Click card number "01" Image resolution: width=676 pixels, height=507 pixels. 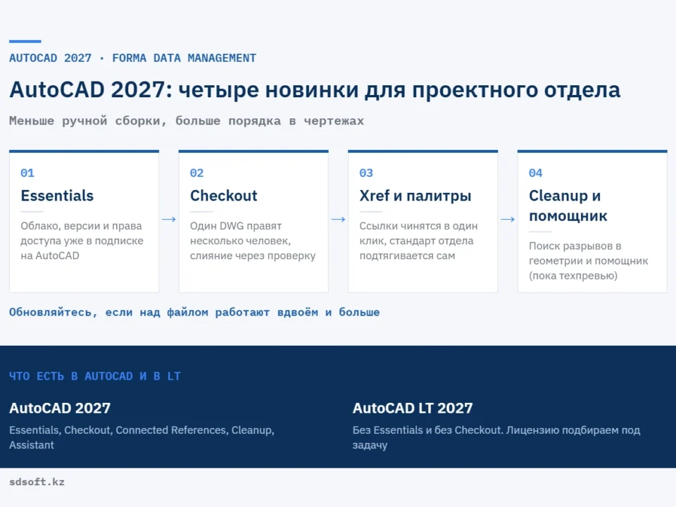point(27,173)
